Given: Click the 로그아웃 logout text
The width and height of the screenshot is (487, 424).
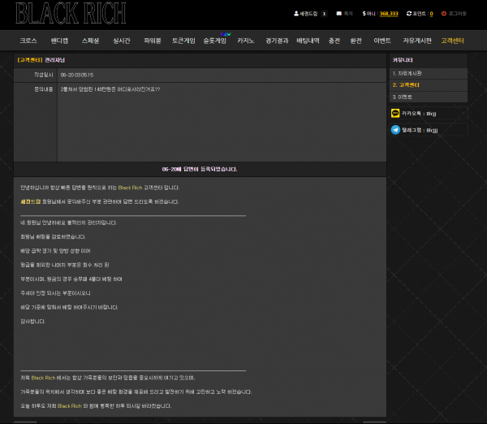Looking at the screenshot, I should (x=458, y=14).
